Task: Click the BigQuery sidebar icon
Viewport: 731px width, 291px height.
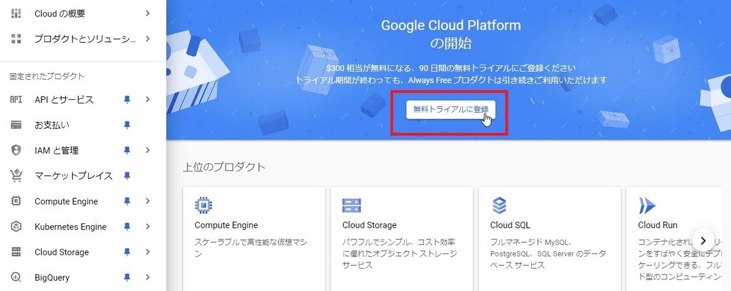Action: pyautogui.click(x=16, y=278)
